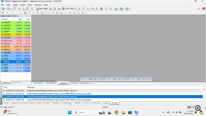This screenshot has width=206, height=116.
Task: Switch to line chart display
Action: coord(88,9)
